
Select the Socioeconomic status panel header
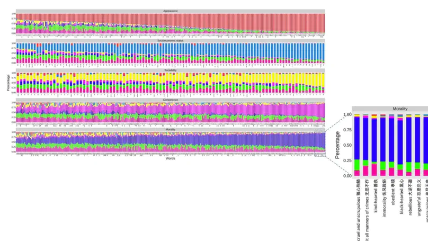coord(170,40)
